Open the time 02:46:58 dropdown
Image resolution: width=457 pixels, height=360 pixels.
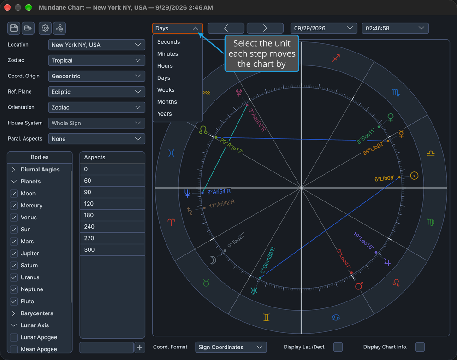click(395, 28)
